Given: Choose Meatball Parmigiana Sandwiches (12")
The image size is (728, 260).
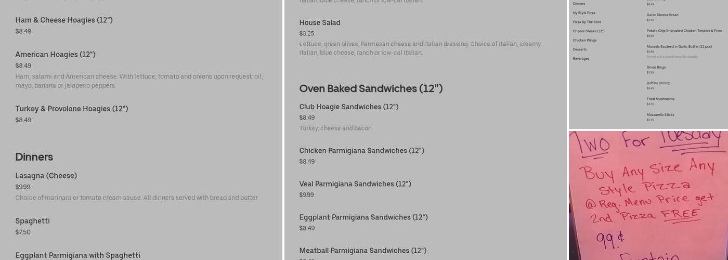Looking at the screenshot, I should pos(362,251).
